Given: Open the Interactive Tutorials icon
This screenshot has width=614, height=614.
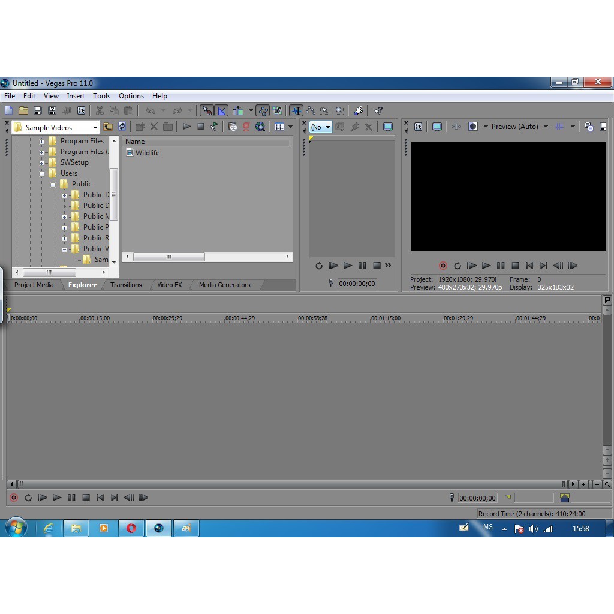Looking at the screenshot, I should point(358,110).
